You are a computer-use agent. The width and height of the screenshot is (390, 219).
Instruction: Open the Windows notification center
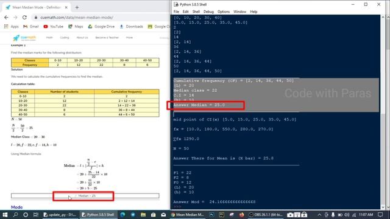pyautogui.click(x=380, y=215)
